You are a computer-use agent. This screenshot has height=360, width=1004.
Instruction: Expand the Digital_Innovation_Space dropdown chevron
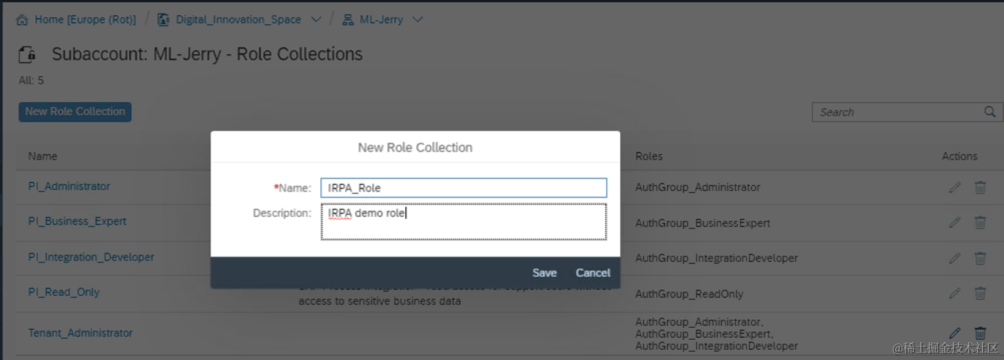point(316,20)
